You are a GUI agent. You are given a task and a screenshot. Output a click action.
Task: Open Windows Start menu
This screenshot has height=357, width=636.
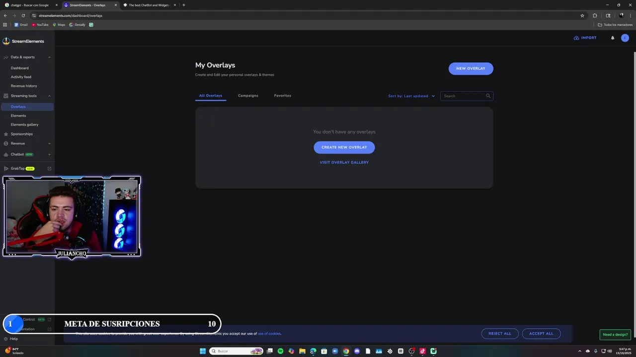tap(203, 351)
